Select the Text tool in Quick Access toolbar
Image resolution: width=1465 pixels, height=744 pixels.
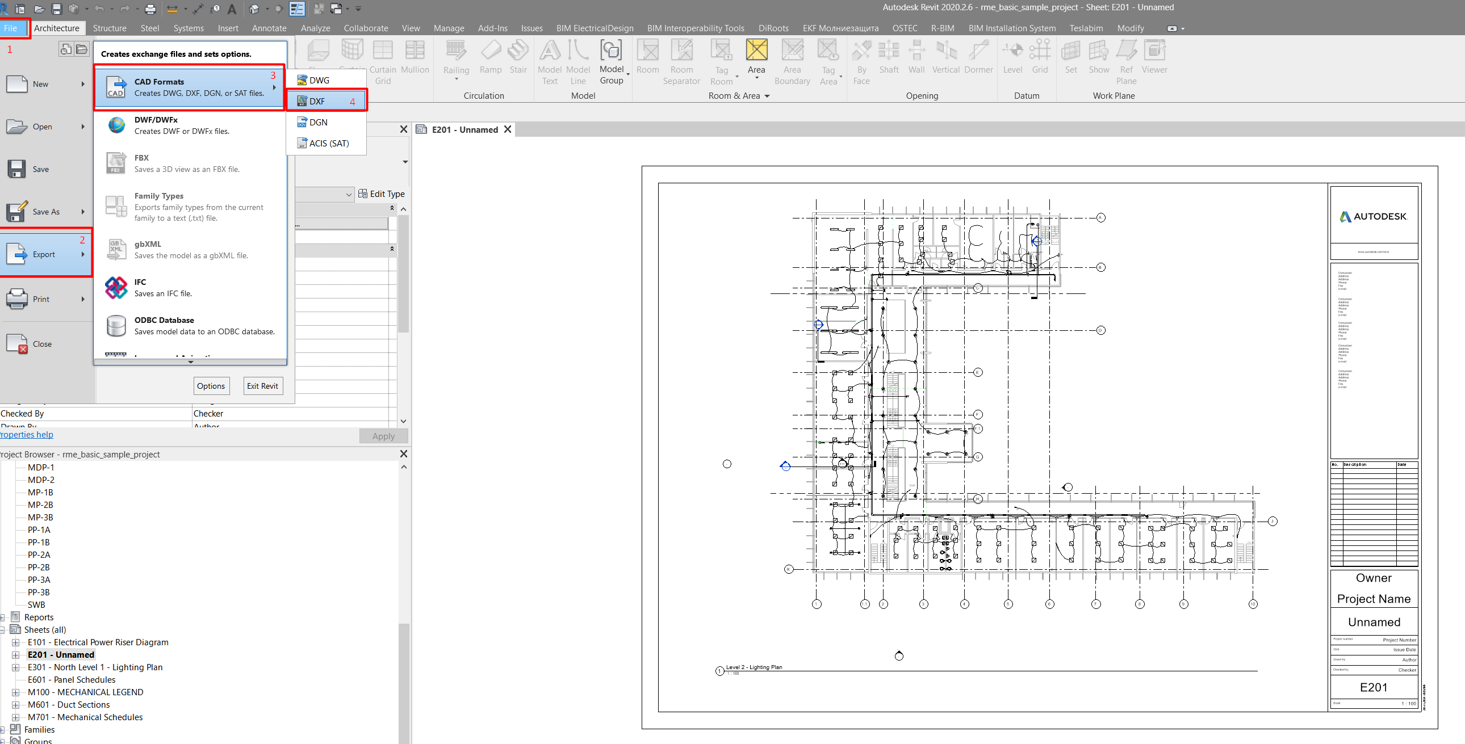coord(232,9)
